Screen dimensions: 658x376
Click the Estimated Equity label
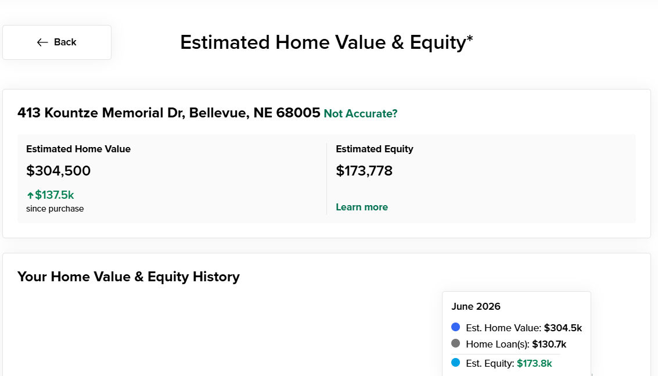[x=375, y=149]
